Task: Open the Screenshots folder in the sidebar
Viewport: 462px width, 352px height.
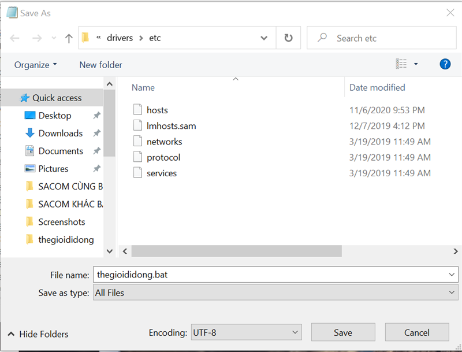Action: pyautogui.click(x=61, y=221)
